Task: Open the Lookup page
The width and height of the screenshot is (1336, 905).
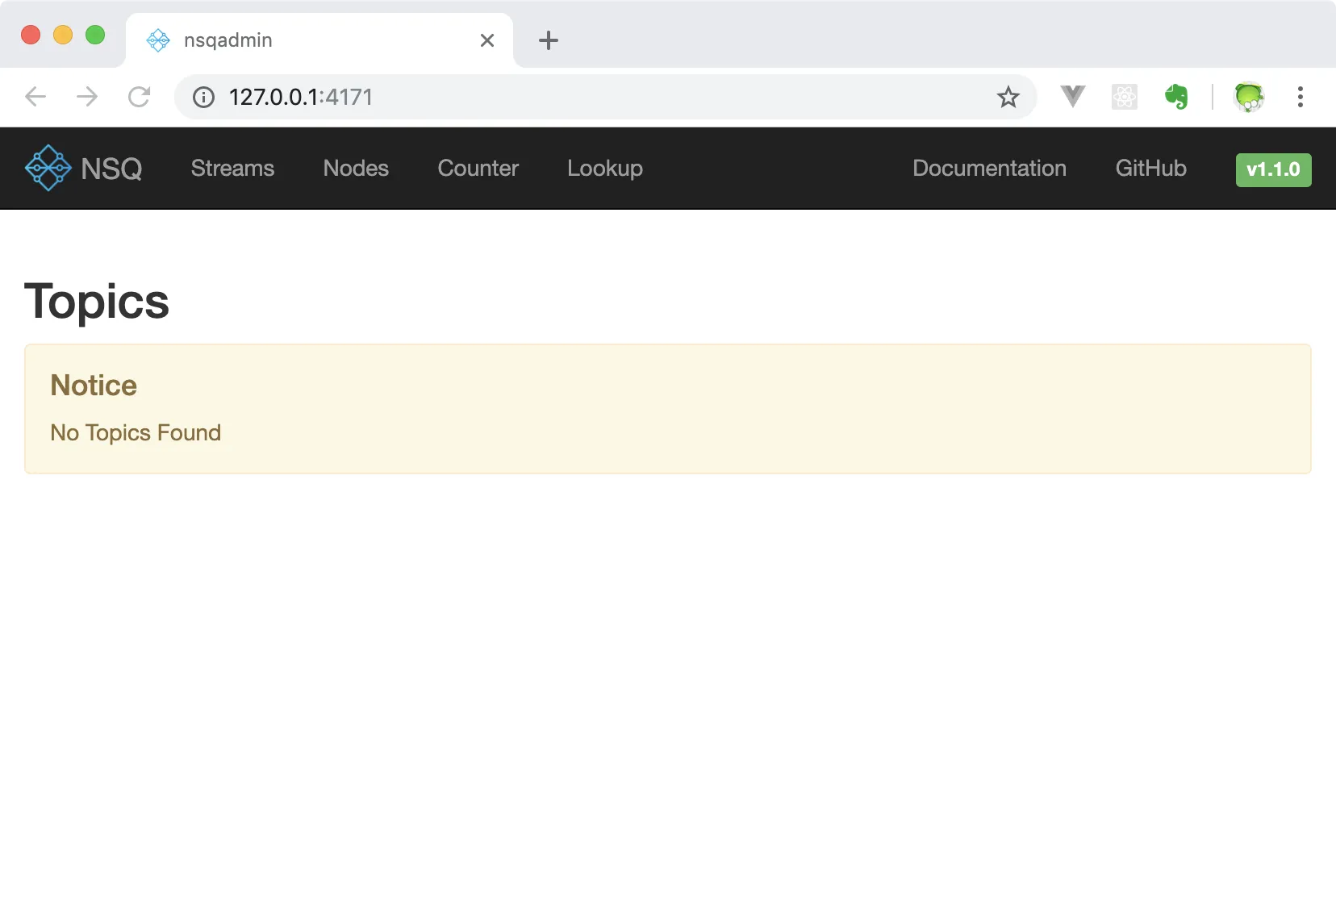Action: [604, 169]
